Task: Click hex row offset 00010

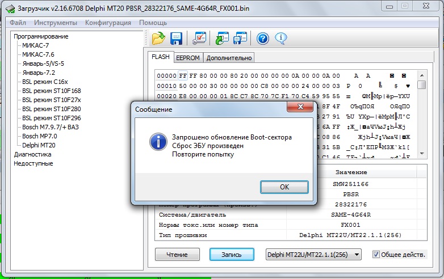Action: coord(166,86)
